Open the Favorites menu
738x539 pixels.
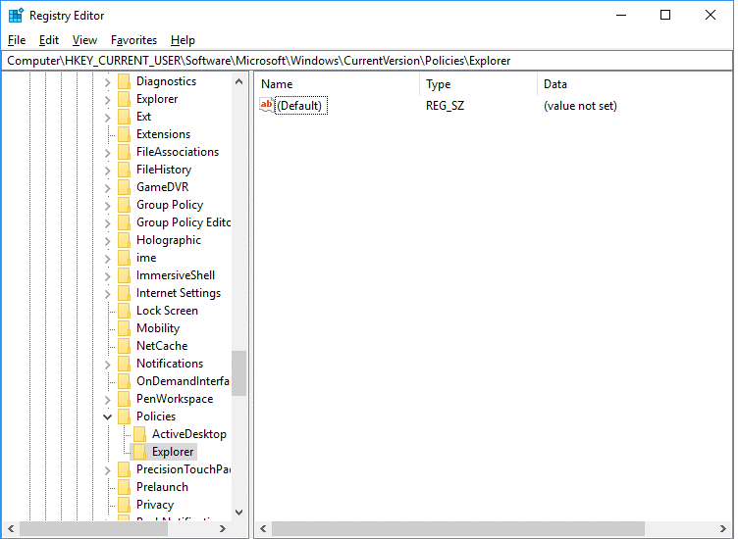point(133,40)
